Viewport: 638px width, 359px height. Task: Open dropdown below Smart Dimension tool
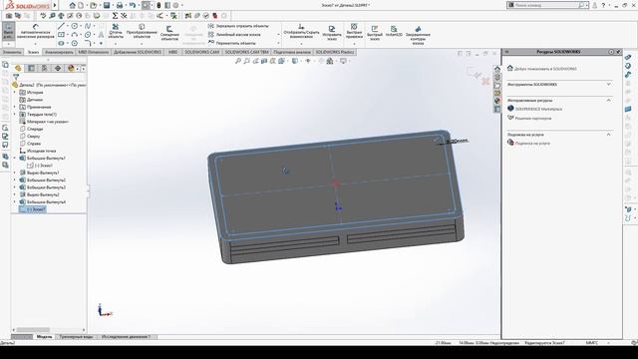tap(36, 44)
